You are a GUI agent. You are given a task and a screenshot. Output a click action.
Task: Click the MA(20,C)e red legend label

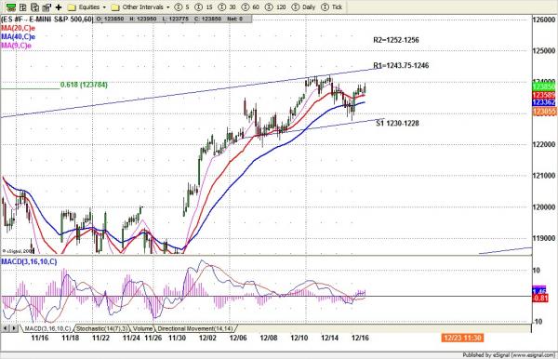point(19,28)
